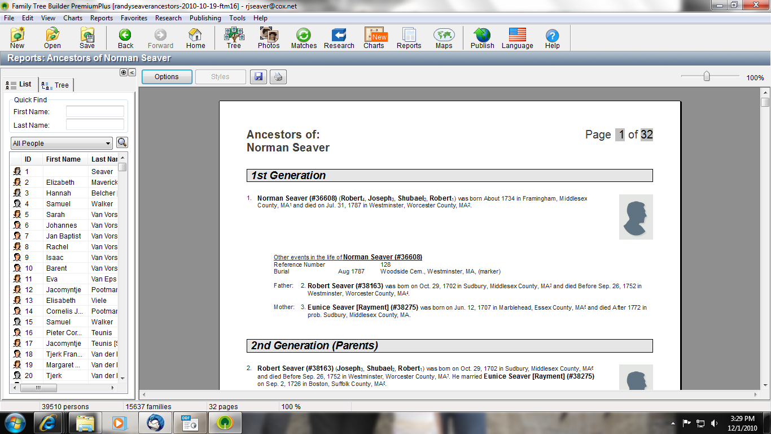Open the Reports toolbar icon
The height and width of the screenshot is (434, 771).
point(409,38)
